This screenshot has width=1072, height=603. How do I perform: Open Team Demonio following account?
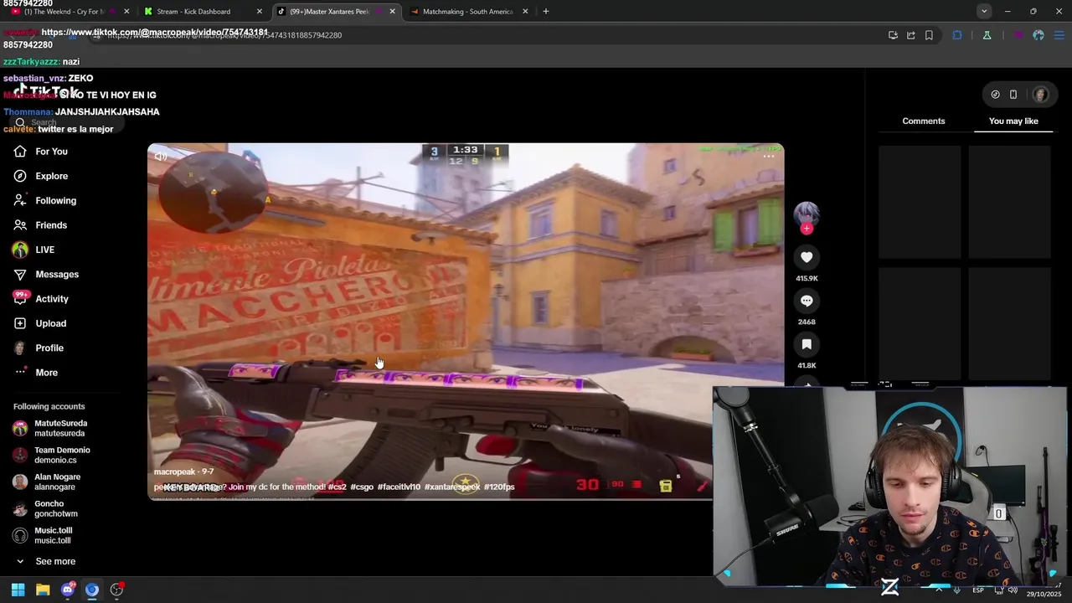click(62, 456)
